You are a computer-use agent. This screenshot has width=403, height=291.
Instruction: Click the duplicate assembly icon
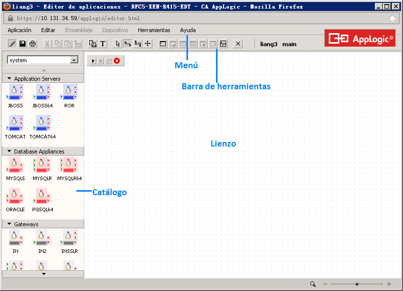[x=93, y=44]
